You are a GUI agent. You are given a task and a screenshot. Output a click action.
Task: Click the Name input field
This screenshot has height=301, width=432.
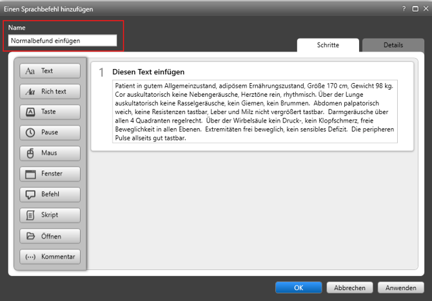tap(63, 41)
